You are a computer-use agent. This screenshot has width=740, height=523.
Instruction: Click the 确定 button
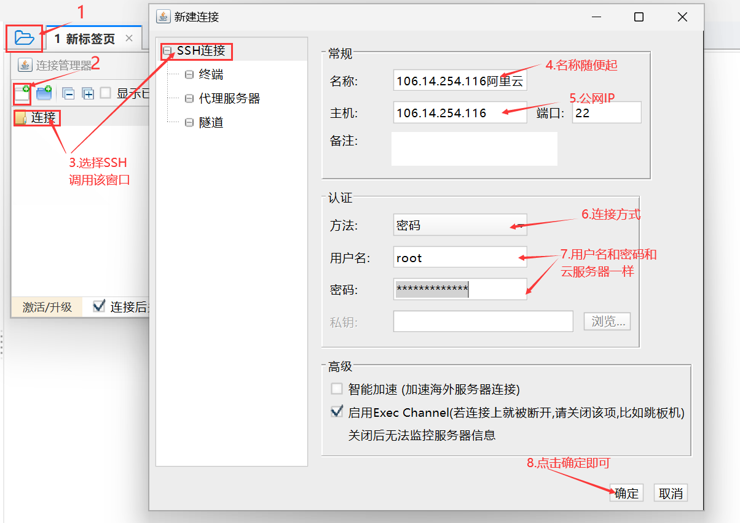627,493
